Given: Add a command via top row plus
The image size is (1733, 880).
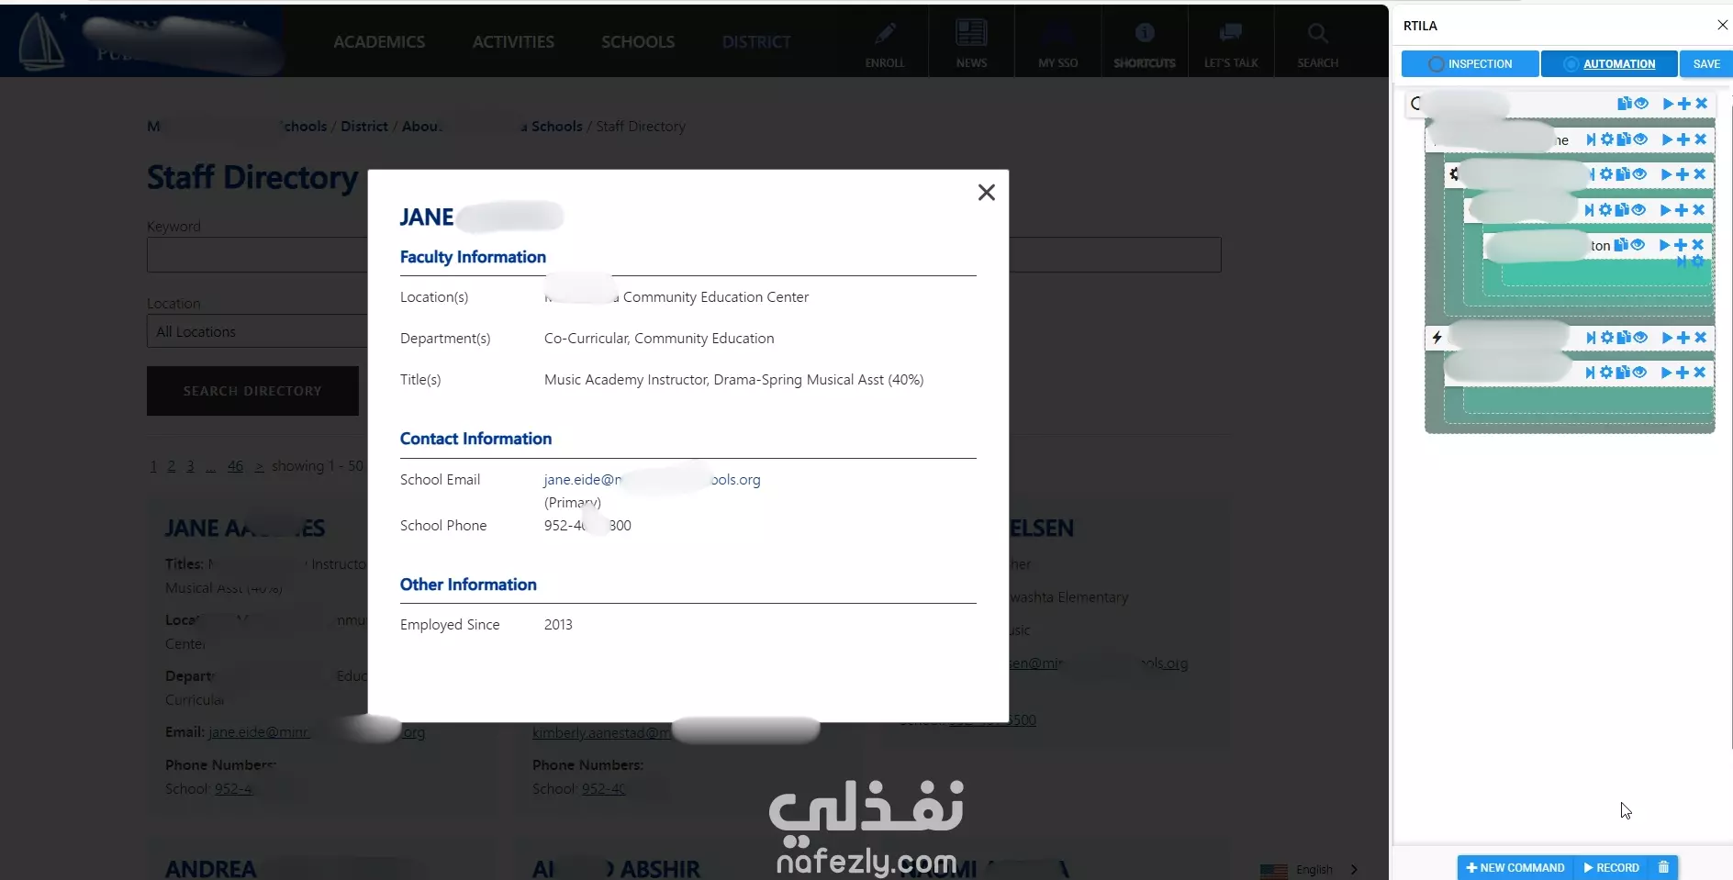Looking at the screenshot, I should pyautogui.click(x=1684, y=104).
